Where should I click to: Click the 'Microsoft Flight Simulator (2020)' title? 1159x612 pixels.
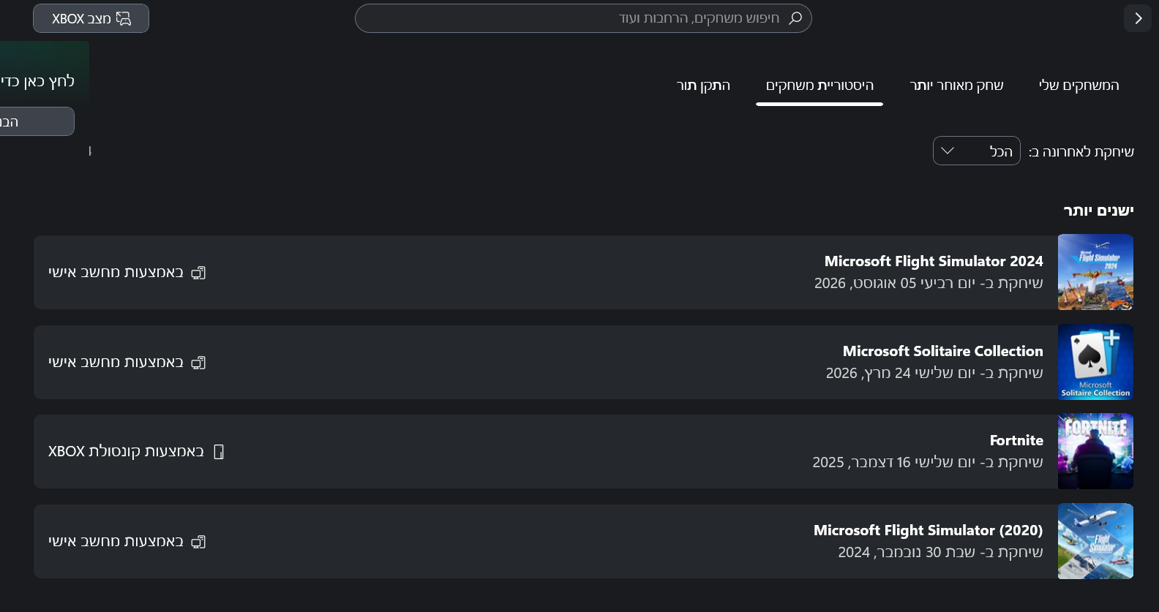click(x=929, y=530)
